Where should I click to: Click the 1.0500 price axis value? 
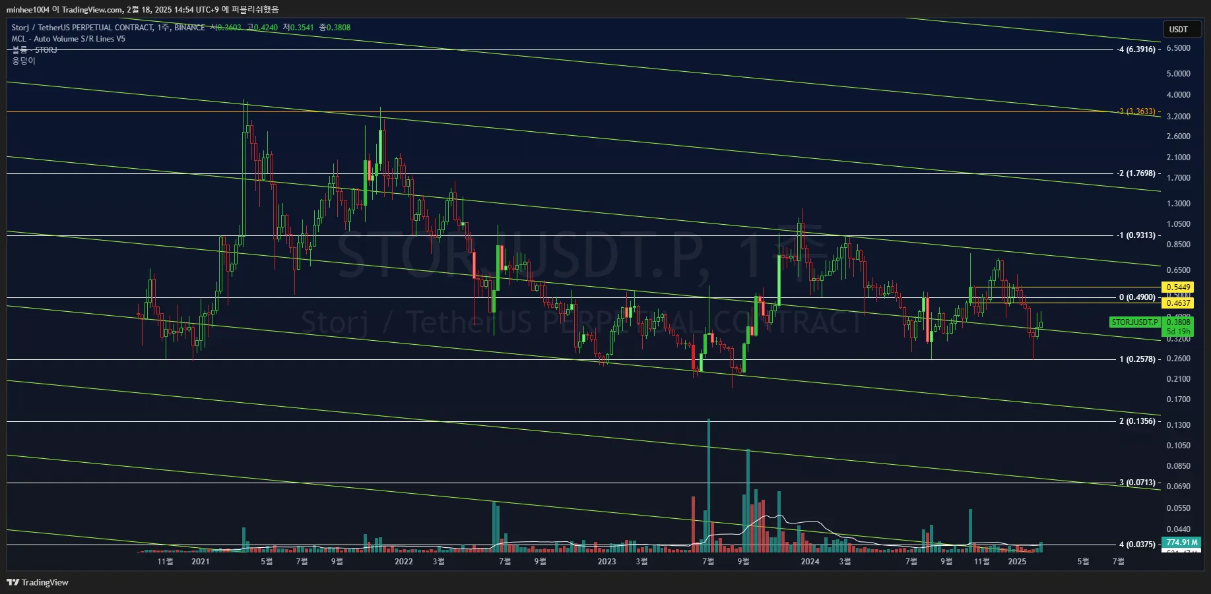[x=1179, y=224]
